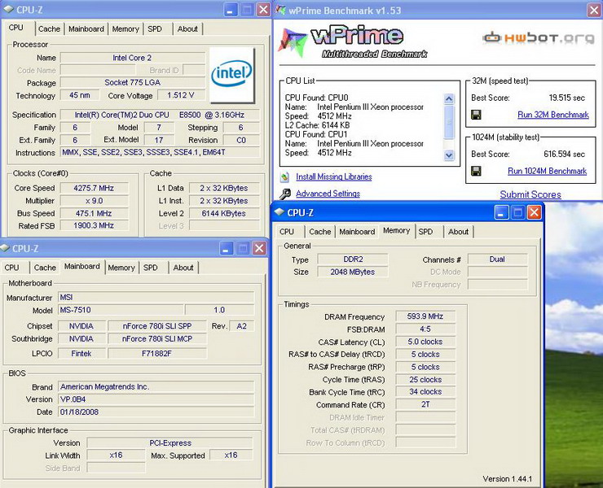The image size is (603, 488).
Task: Minimize the Memory CPU-Z window
Action: (x=500, y=212)
